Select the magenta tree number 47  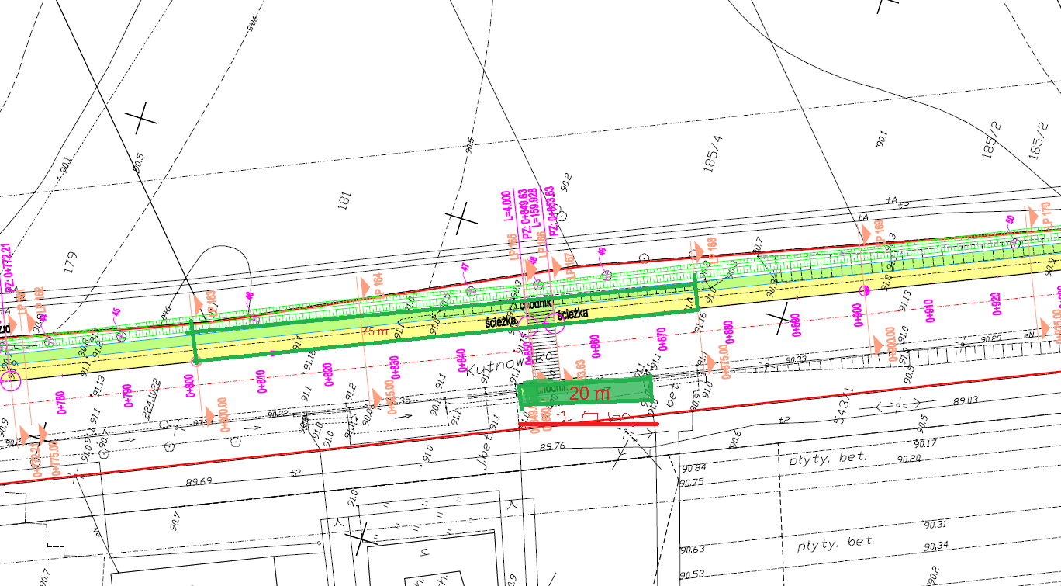click(465, 268)
